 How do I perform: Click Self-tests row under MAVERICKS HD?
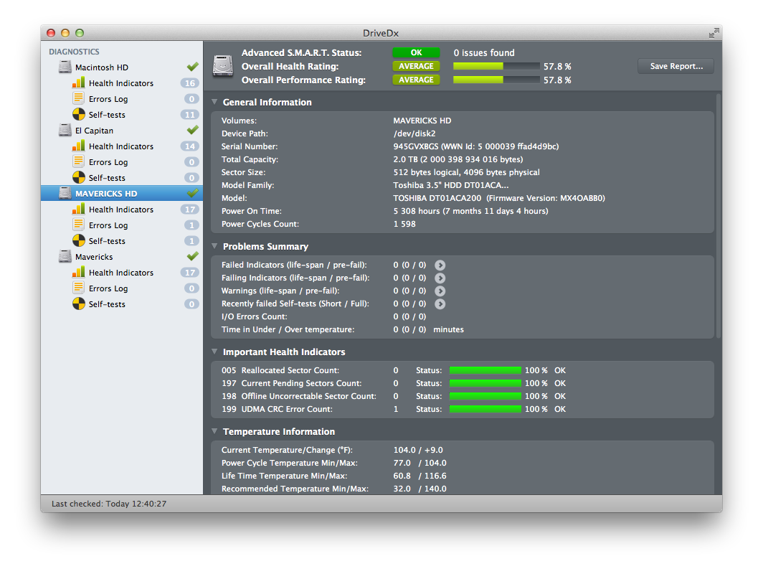[x=122, y=241]
